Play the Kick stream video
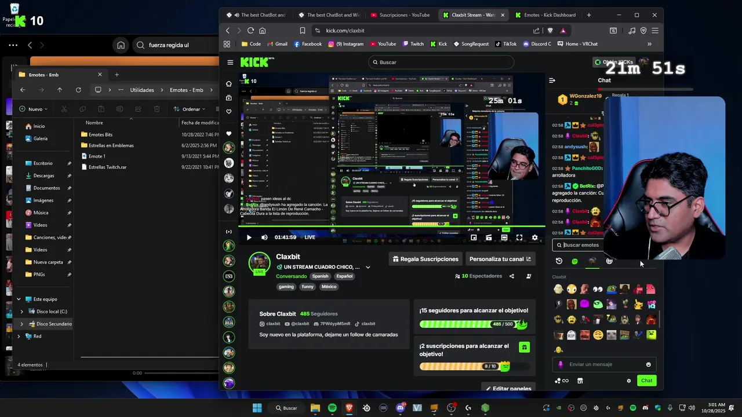This screenshot has height=417, width=742. click(x=249, y=237)
